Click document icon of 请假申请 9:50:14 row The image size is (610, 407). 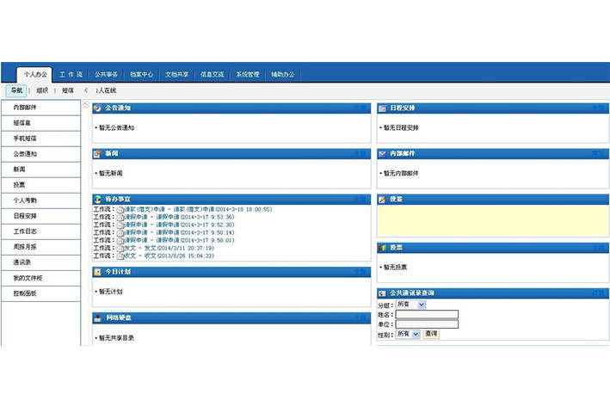click(120, 233)
